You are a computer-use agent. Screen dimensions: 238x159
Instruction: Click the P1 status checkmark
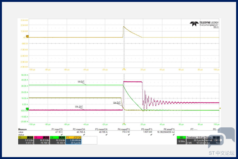tap(62, 135)
